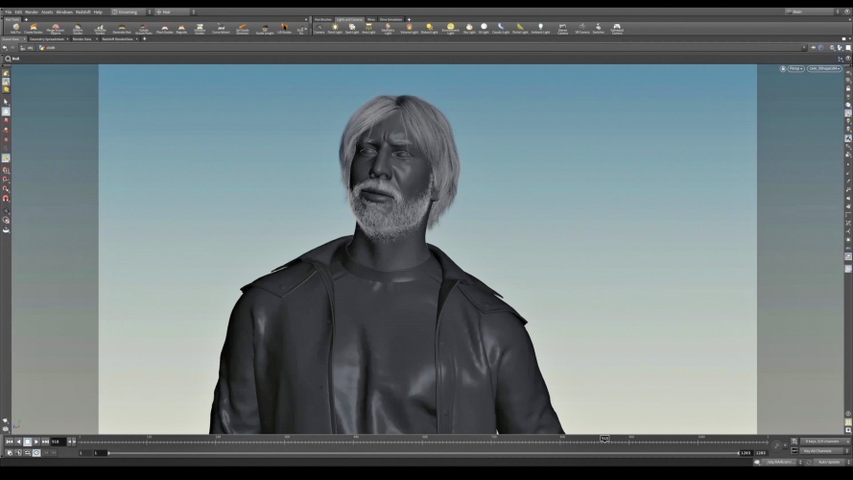Image resolution: width=853 pixels, height=480 pixels.
Task: Jump to the first frame of the timeline
Action: (10, 442)
